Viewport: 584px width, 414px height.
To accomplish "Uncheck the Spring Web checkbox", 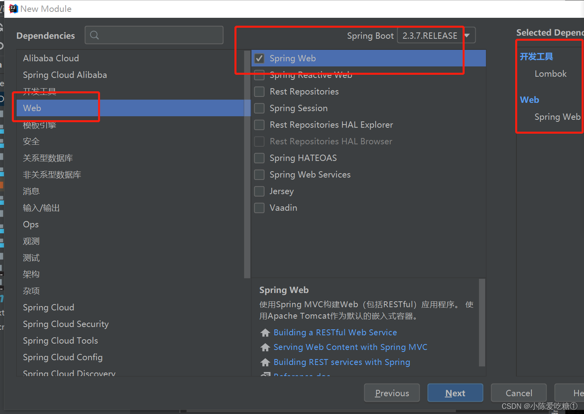I will point(259,59).
